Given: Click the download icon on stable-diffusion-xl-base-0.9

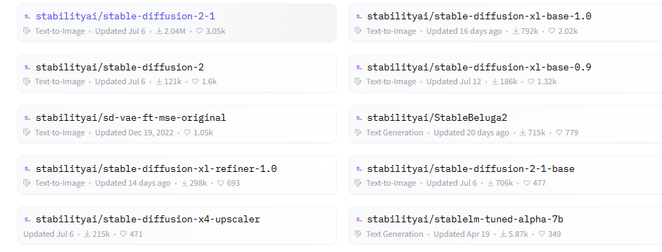Looking at the screenshot, I should [495, 82].
